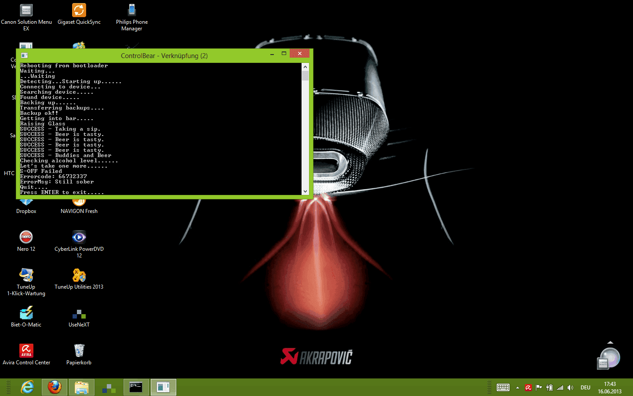This screenshot has height=396, width=633.
Task: Click Avira tray icon
Action: point(528,388)
